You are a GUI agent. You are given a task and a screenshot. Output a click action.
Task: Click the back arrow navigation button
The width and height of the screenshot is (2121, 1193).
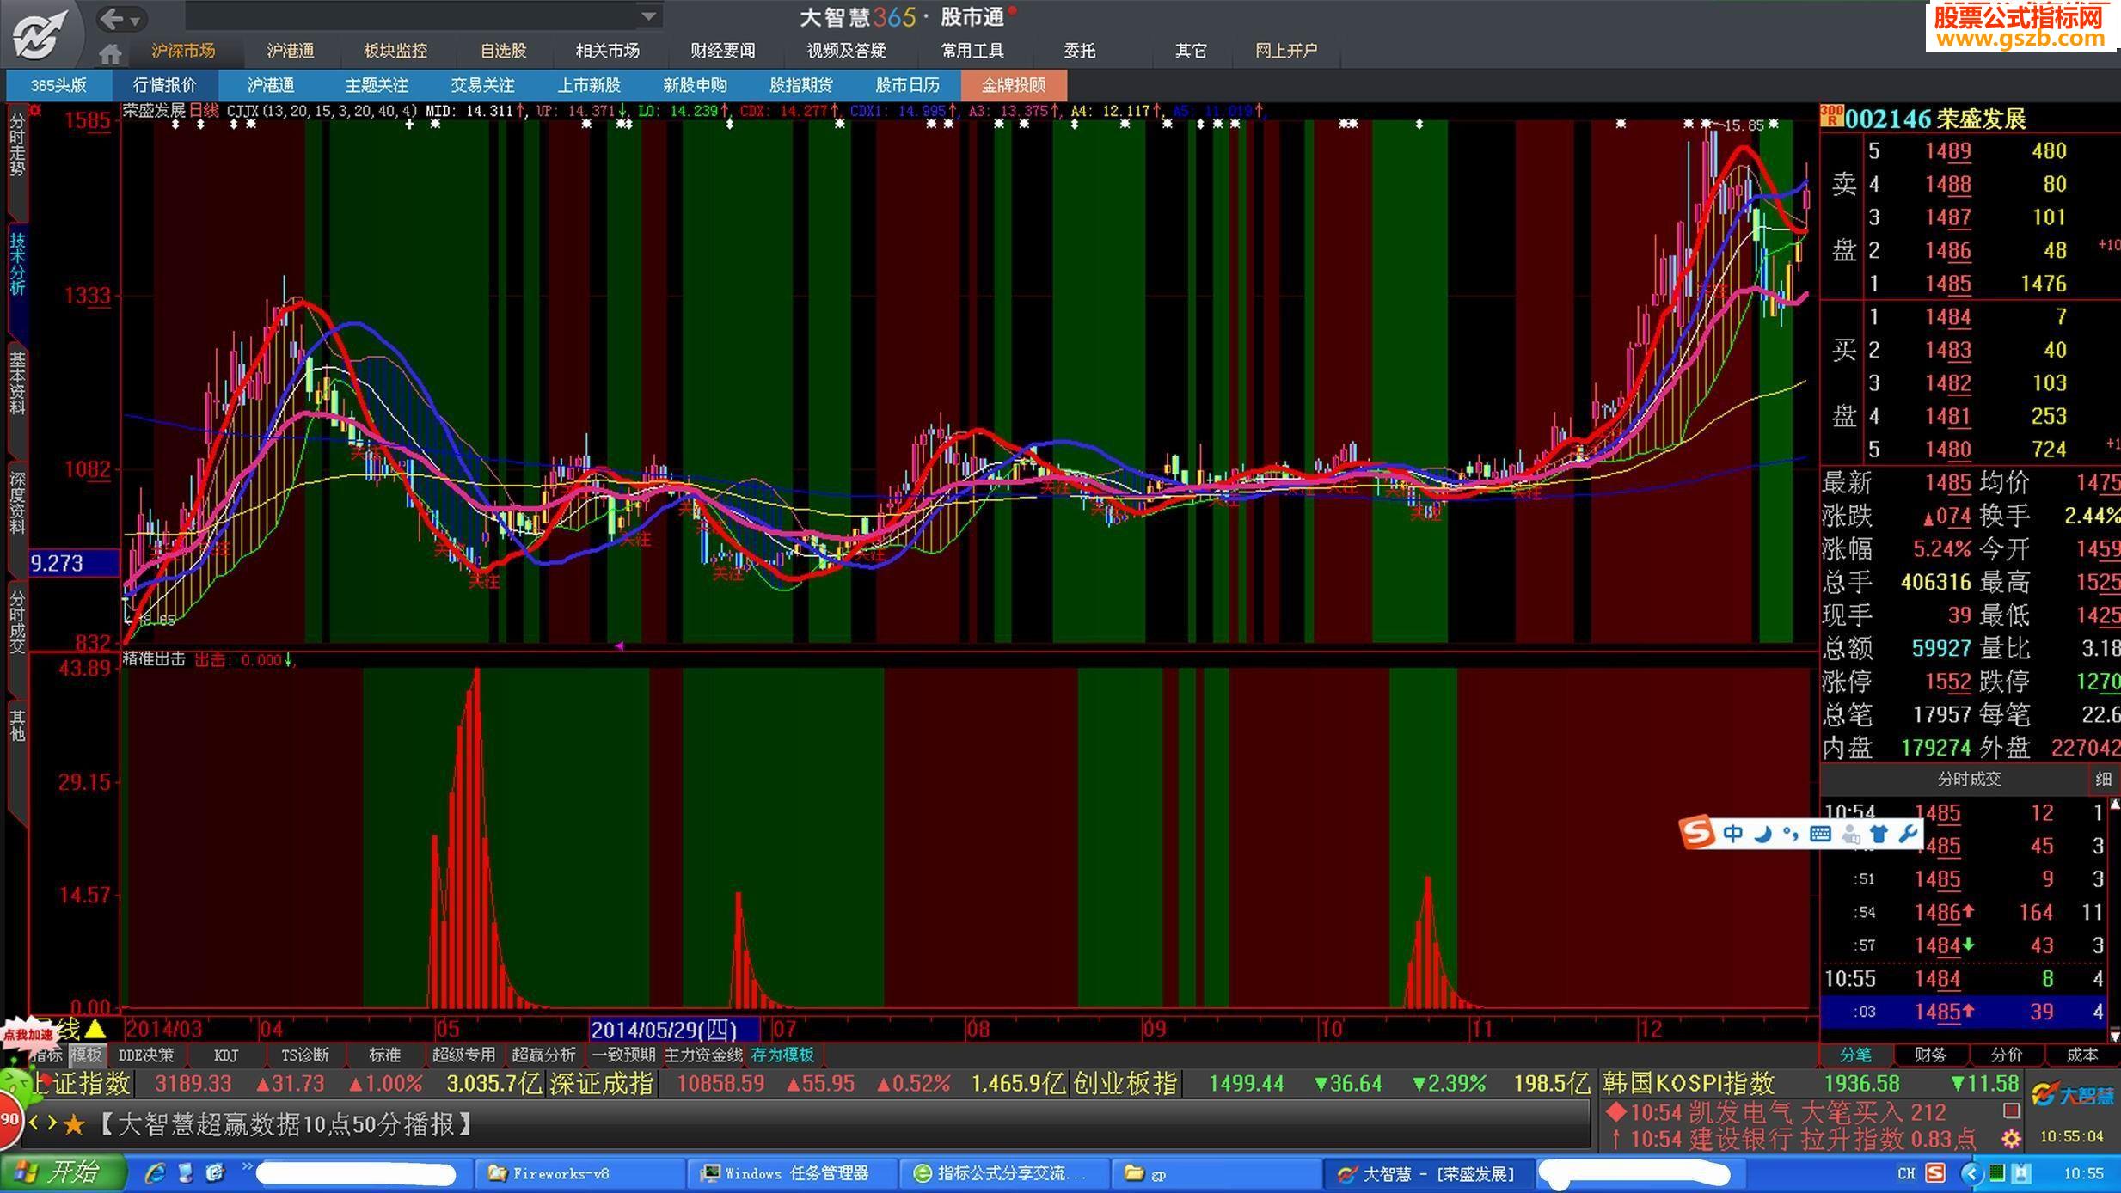[x=112, y=18]
